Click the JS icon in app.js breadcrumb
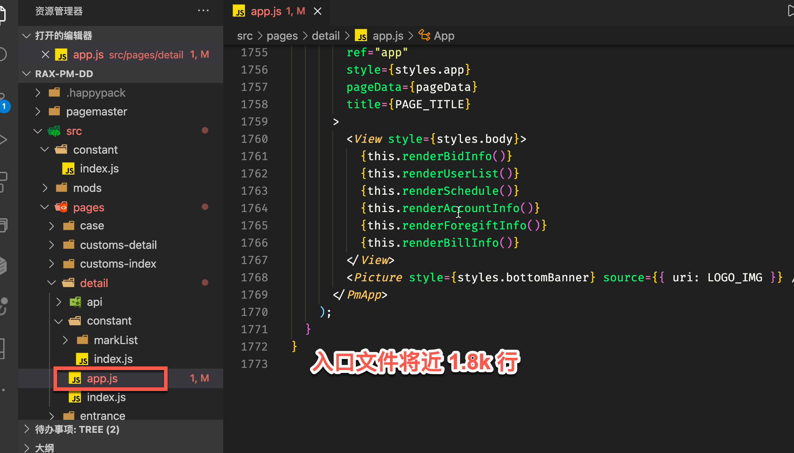794x453 pixels. click(x=361, y=36)
